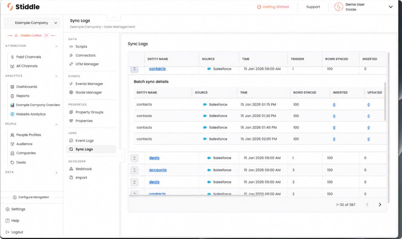402x239 pixels.
Task: Collapse the expanded contacts batch row
Action: (134, 69)
